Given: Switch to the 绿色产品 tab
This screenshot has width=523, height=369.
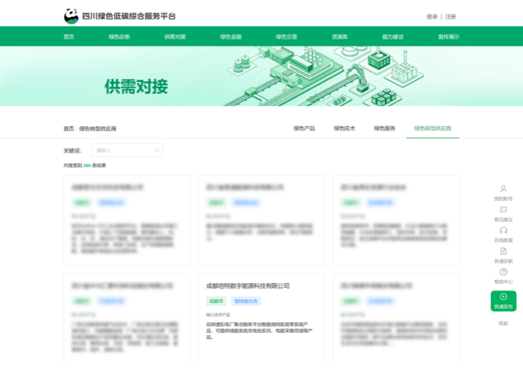Looking at the screenshot, I should point(304,129).
